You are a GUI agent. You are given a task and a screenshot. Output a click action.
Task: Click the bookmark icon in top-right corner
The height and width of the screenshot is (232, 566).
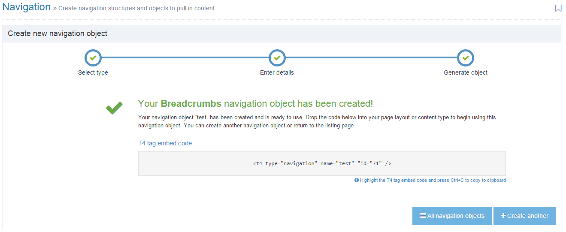click(x=558, y=8)
